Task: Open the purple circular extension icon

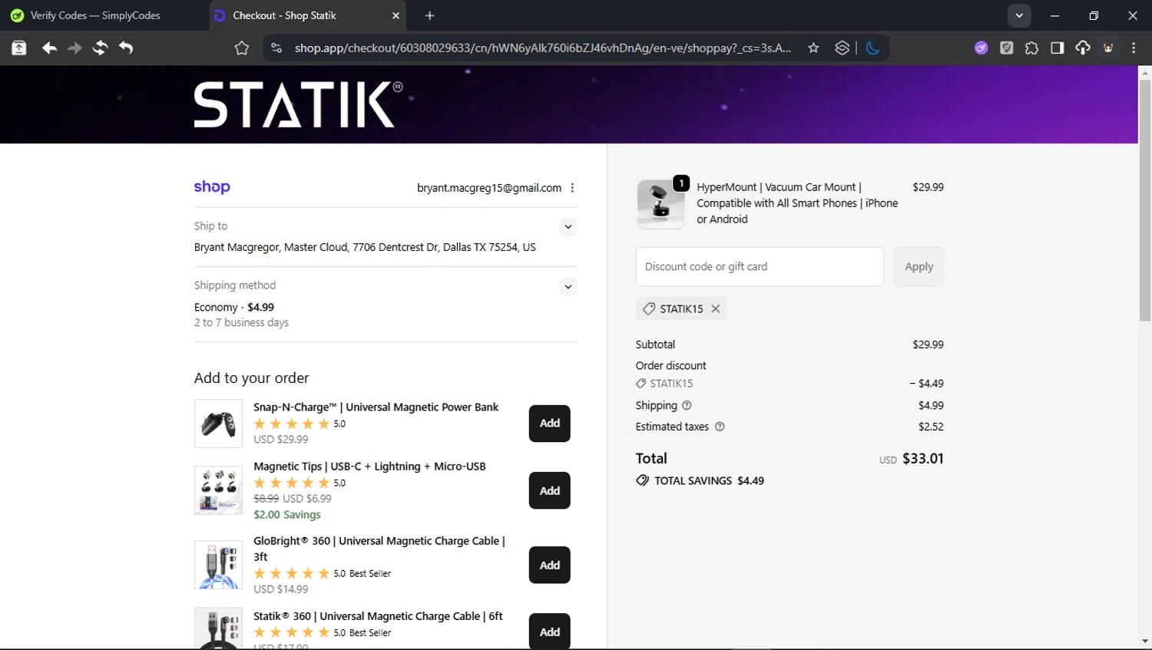Action: 982,48
